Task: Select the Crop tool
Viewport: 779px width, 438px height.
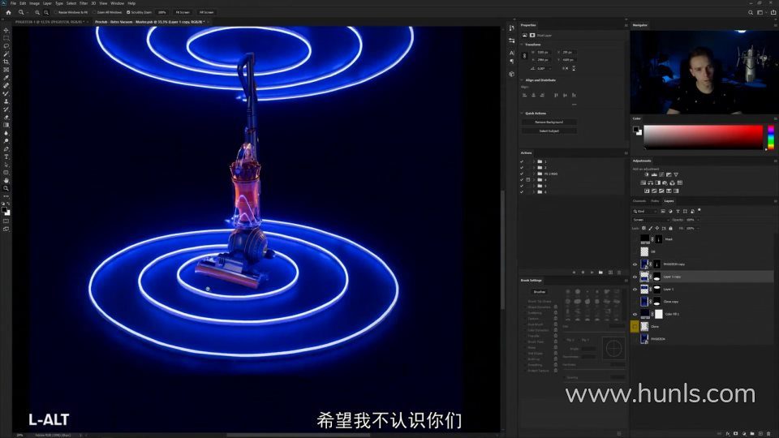Action: click(x=6, y=62)
